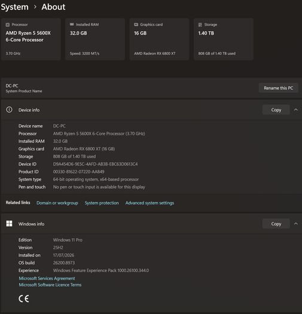
Task: Click the value AMD Radeon RX 6800 XT (16 GB)
Action: (x=84, y=149)
